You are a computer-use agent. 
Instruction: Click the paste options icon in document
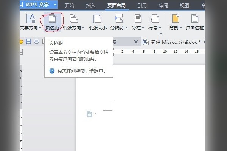click(89, 114)
